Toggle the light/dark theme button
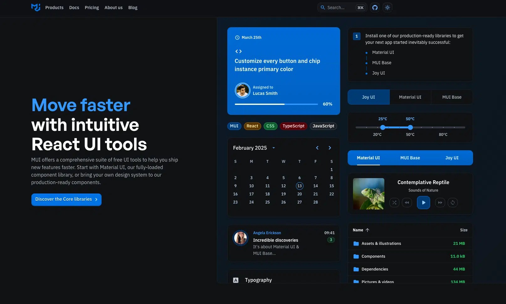Image resolution: width=506 pixels, height=304 pixels. (x=387, y=8)
